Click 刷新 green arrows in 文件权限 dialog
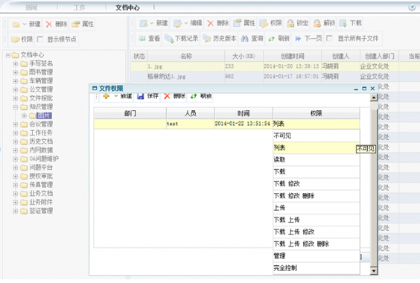The width and height of the screenshot is (420, 283). (194, 96)
